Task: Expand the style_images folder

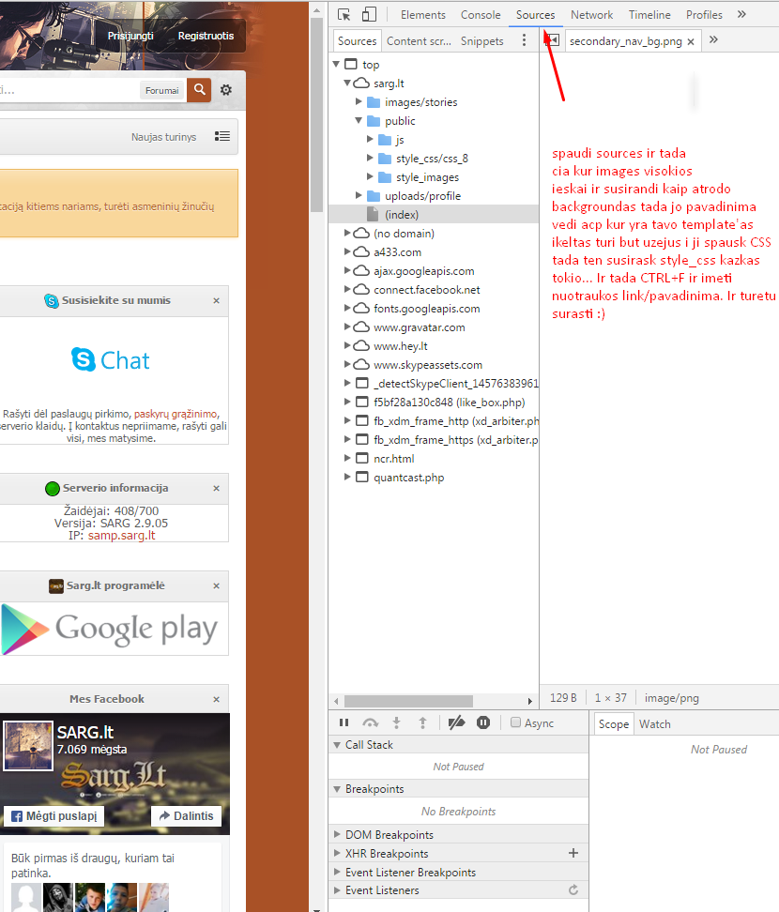Action: click(x=371, y=177)
